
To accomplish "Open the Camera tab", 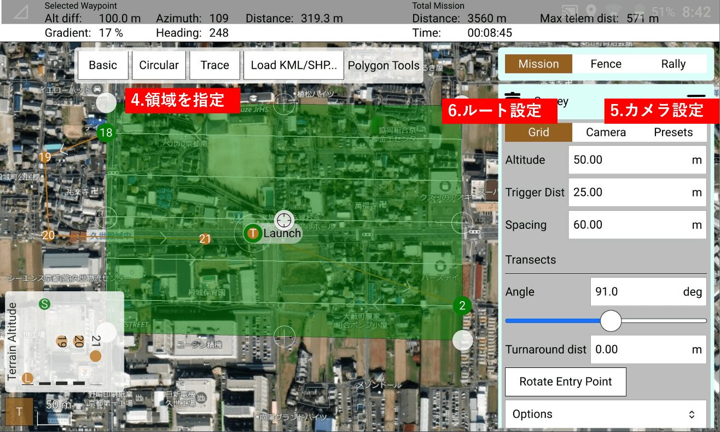I will (606, 132).
